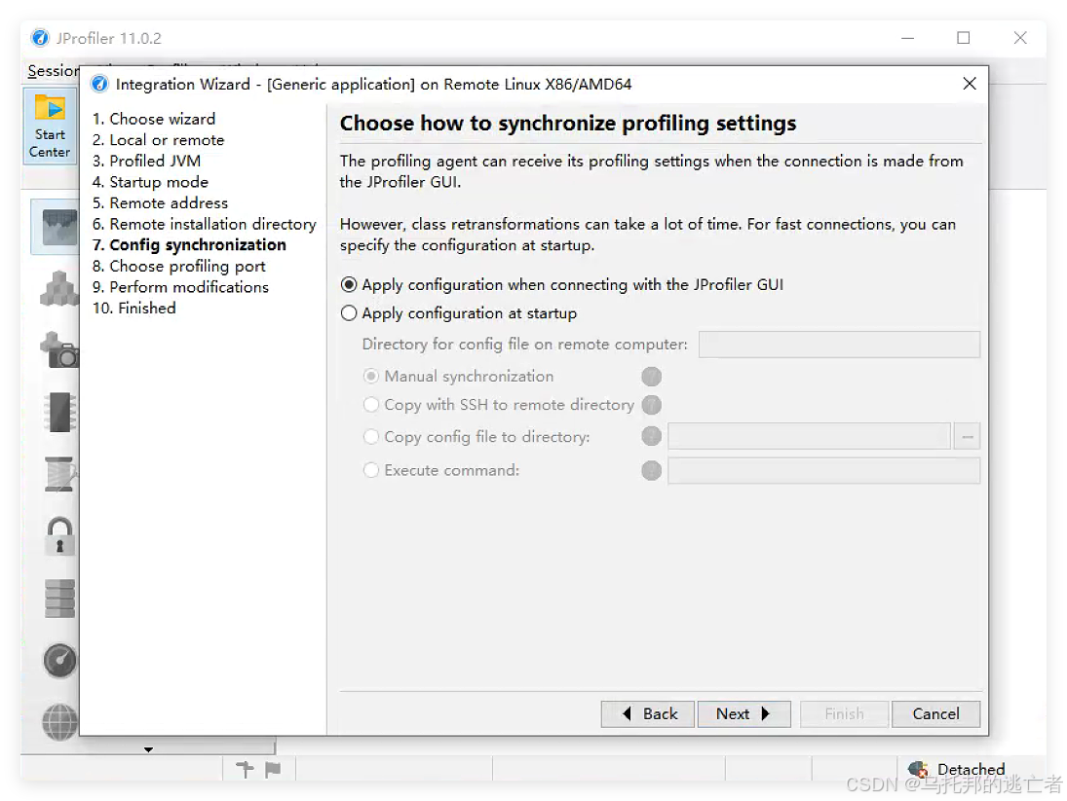Click step '9. Perform modifications'
Image resolution: width=1067 pixels, height=801 pixels.
[x=180, y=287]
